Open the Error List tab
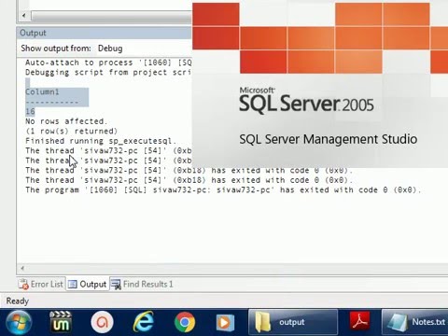The image size is (448, 336). [41, 284]
